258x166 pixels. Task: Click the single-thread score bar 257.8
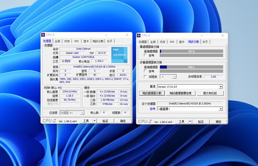point(192,51)
